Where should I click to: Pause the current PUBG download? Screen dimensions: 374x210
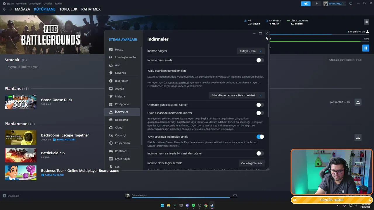point(366,48)
